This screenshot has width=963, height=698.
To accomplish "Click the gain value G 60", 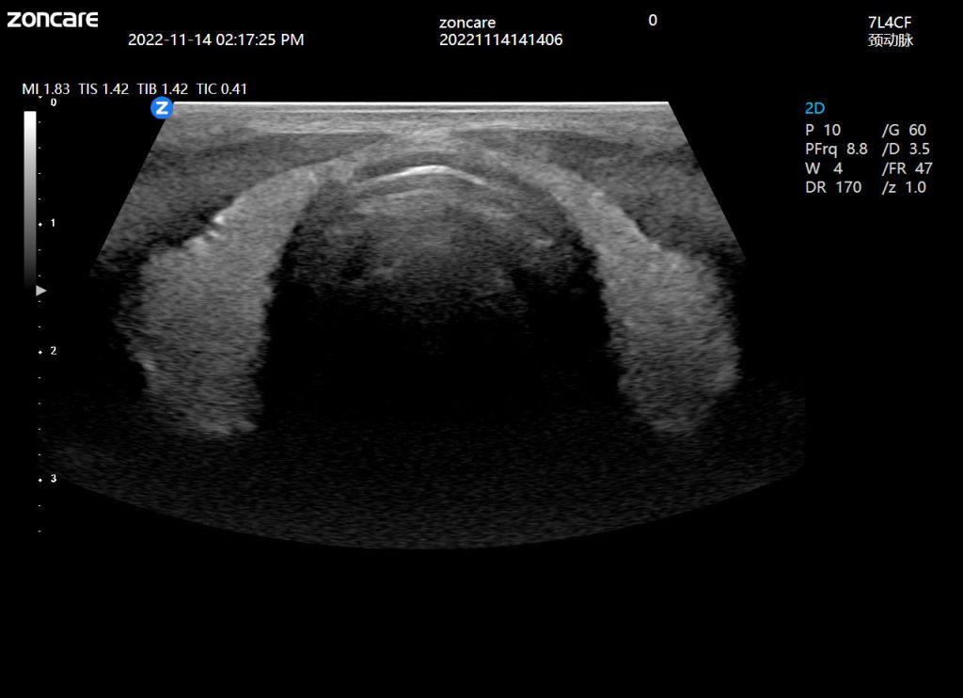I will tap(904, 131).
